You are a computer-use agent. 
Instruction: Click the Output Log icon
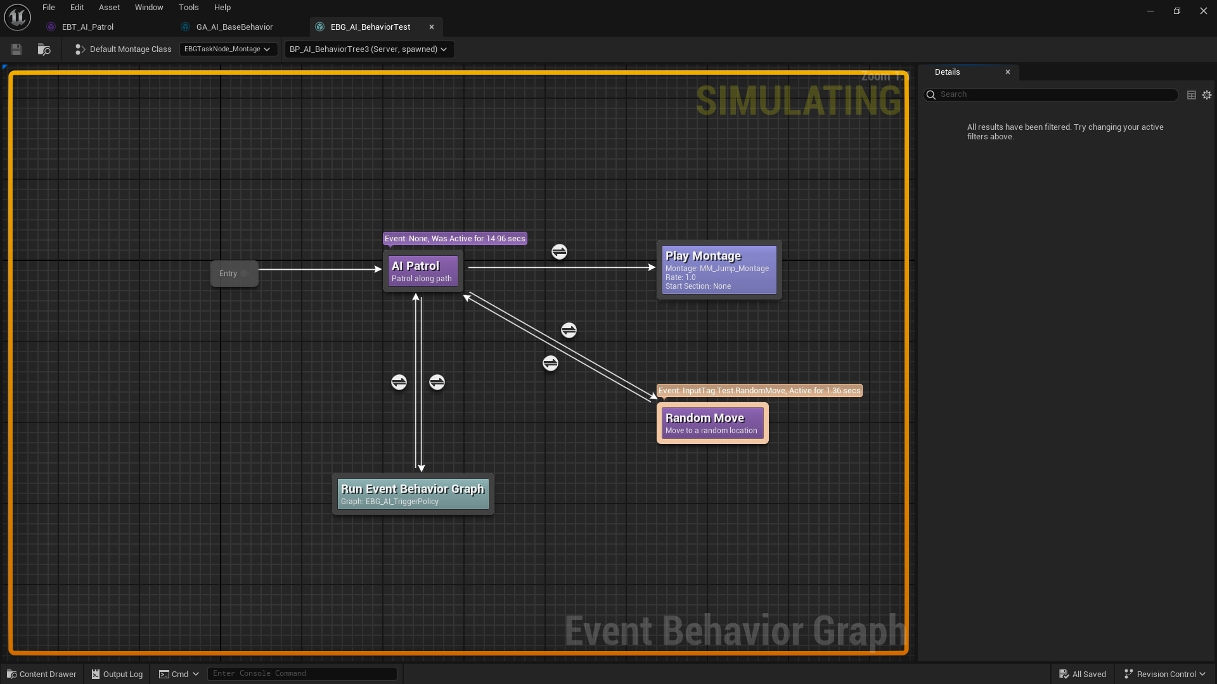(x=95, y=674)
